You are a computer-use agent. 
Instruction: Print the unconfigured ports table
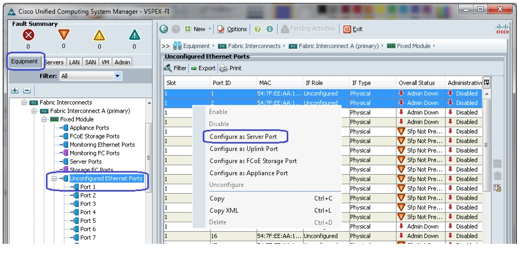tap(231, 68)
